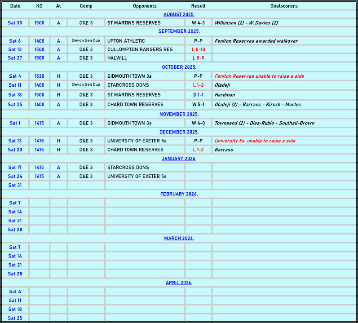The width and height of the screenshot is (358, 323).
Task: Open the MARCH 2026 heading link
Action: click(179, 238)
